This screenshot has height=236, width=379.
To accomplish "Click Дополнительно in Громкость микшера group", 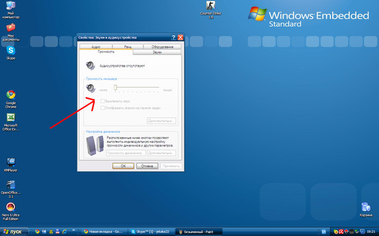I will pos(161,121).
